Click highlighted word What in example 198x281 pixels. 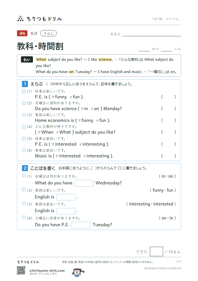tap(41, 60)
